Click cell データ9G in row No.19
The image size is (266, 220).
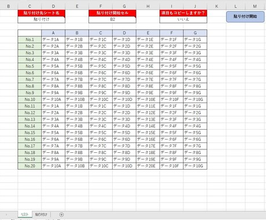[195, 159]
